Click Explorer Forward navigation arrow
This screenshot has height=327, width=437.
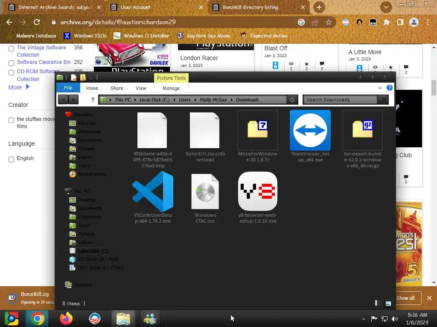(x=73, y=99)
